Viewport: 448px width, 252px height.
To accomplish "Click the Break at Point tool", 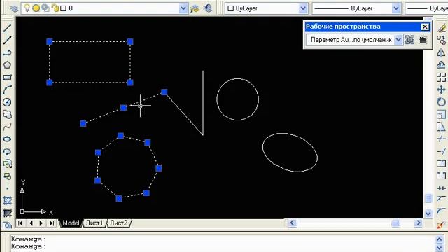I will point(441,164).
